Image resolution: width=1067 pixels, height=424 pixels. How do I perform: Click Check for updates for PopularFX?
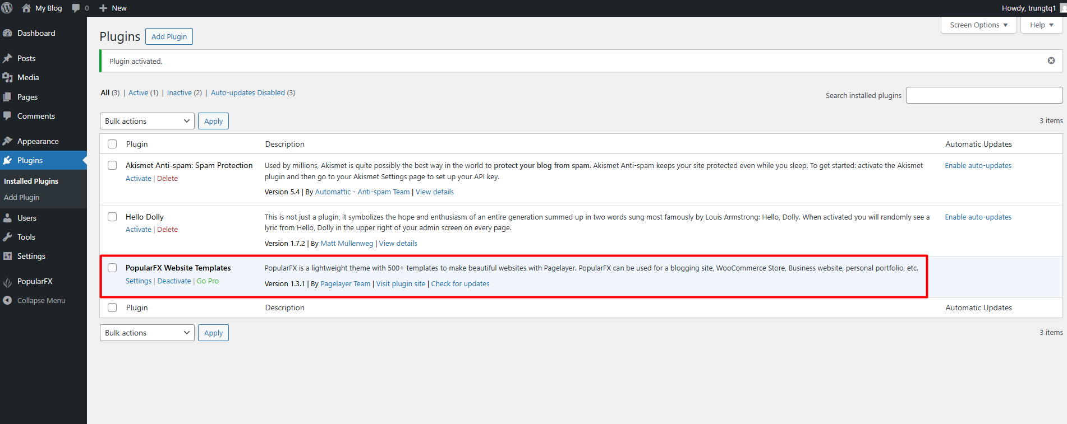pos(460,283)
